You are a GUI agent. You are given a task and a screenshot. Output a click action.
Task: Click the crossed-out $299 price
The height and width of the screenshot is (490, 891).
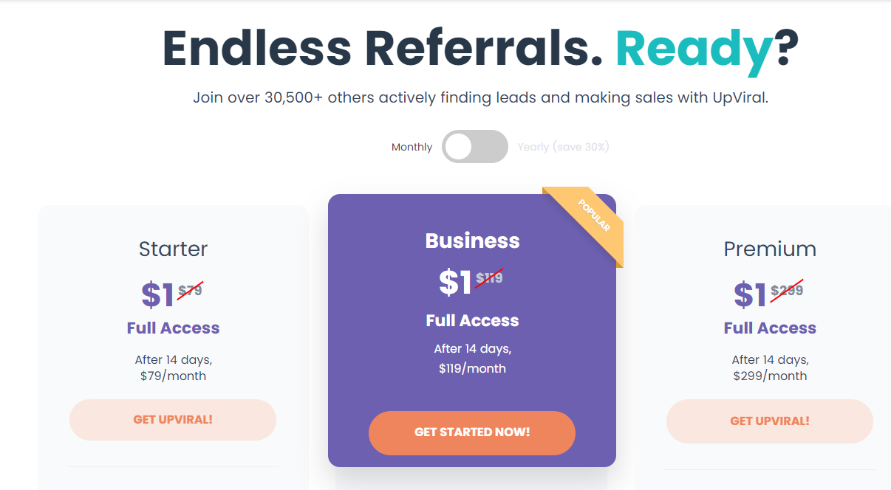pyautogui.click(x=787, y=291)
